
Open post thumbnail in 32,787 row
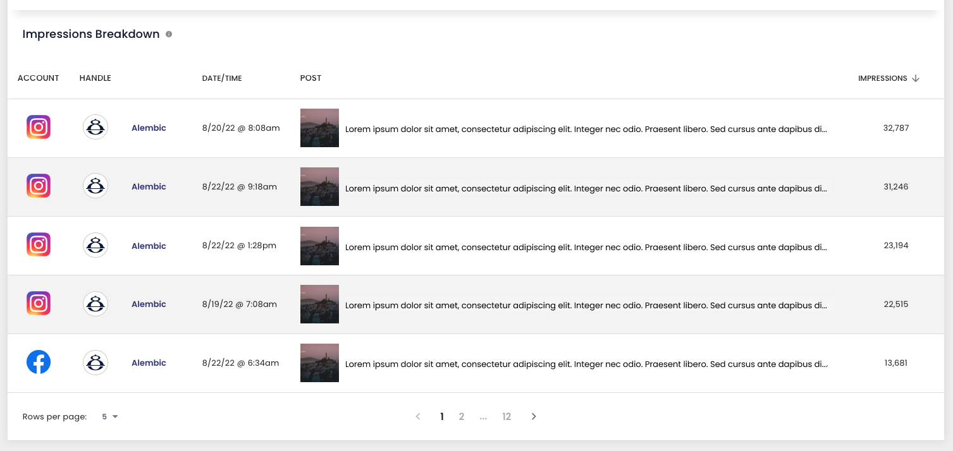tap(319, 128)
